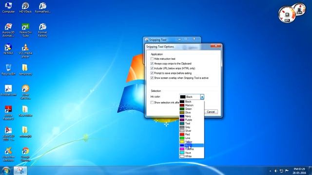Select the New folder desktop icon

click(x=25, y=111)
